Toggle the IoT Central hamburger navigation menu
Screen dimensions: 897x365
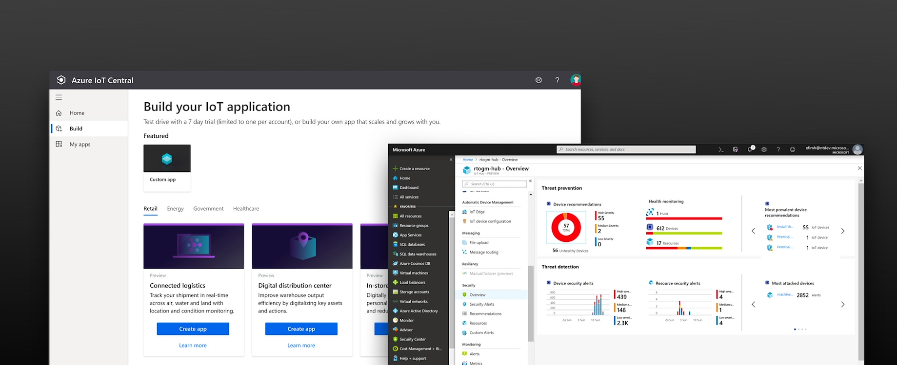59,97
